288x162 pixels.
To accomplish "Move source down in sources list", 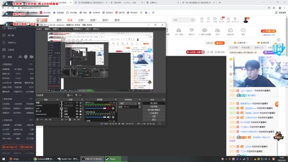I will tap(78, 120).
